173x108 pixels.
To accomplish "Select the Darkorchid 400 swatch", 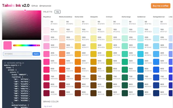I will tap(78, 54).
